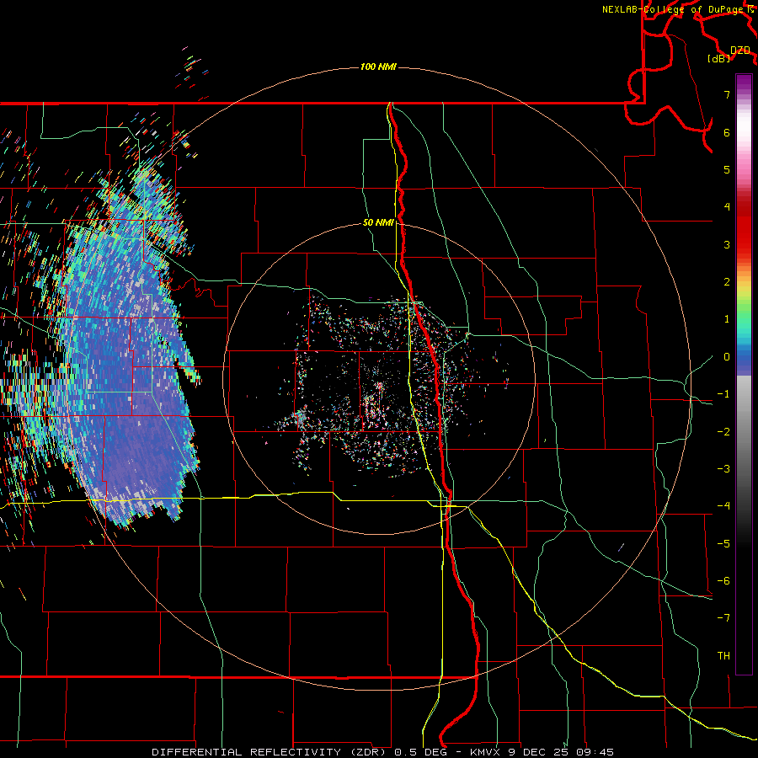758x758 pixels.
Task: Click the "-4" value on the color scale
Action: (x=723, y=506)
